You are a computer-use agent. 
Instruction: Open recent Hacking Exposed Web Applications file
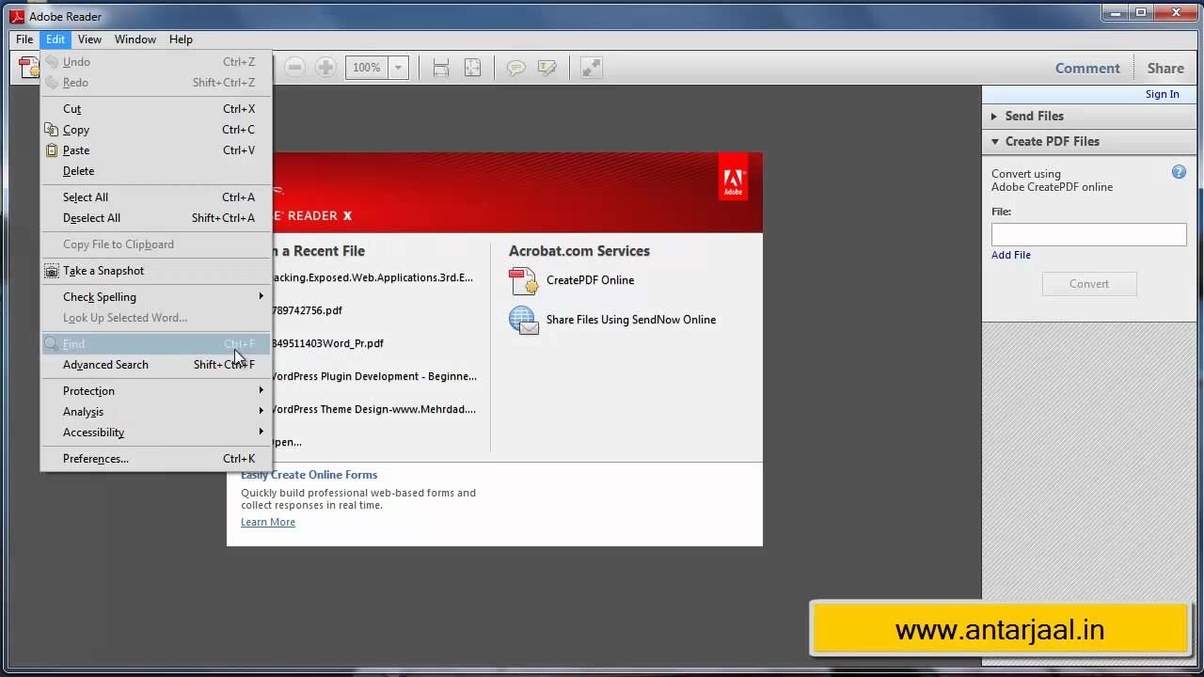tap(372, 277)
